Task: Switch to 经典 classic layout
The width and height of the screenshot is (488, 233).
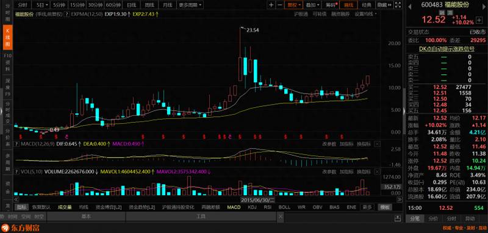Action: [x=367, y=5]
